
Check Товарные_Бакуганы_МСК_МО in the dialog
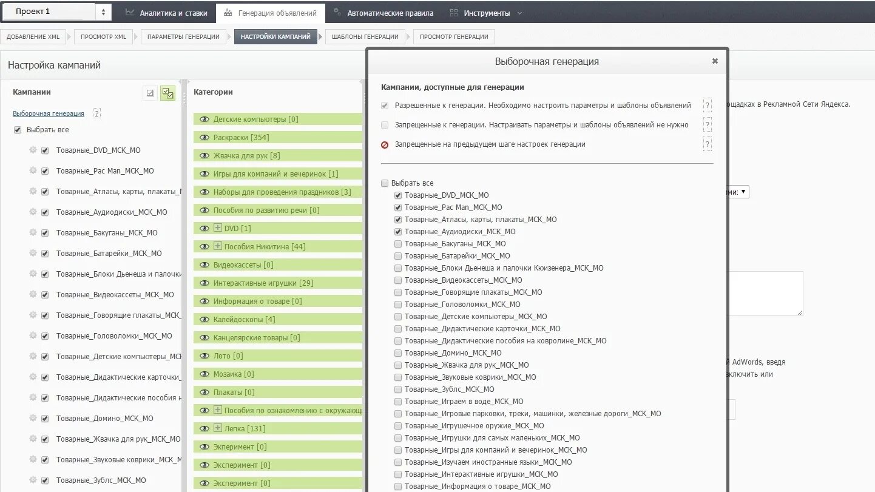click(x=398, y=244)
